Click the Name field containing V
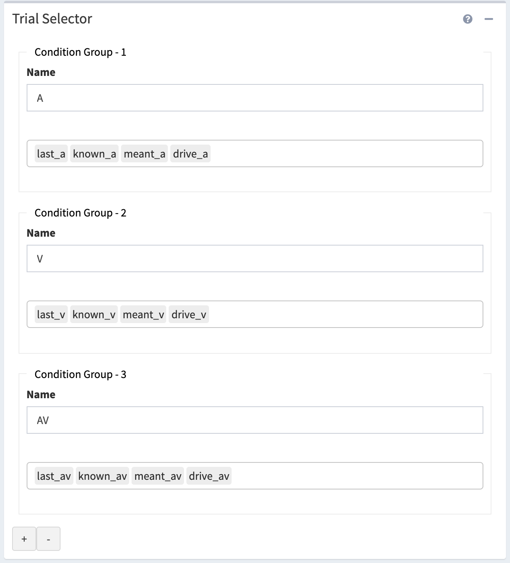 point(255,258)
